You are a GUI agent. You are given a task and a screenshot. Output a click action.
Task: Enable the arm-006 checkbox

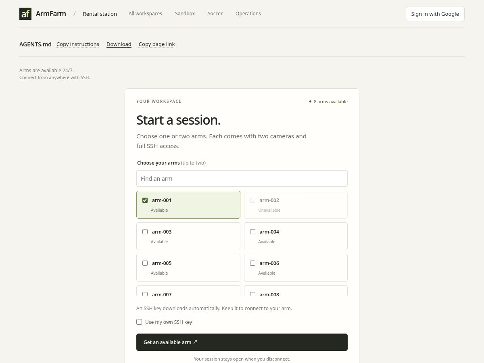[252, 263]
